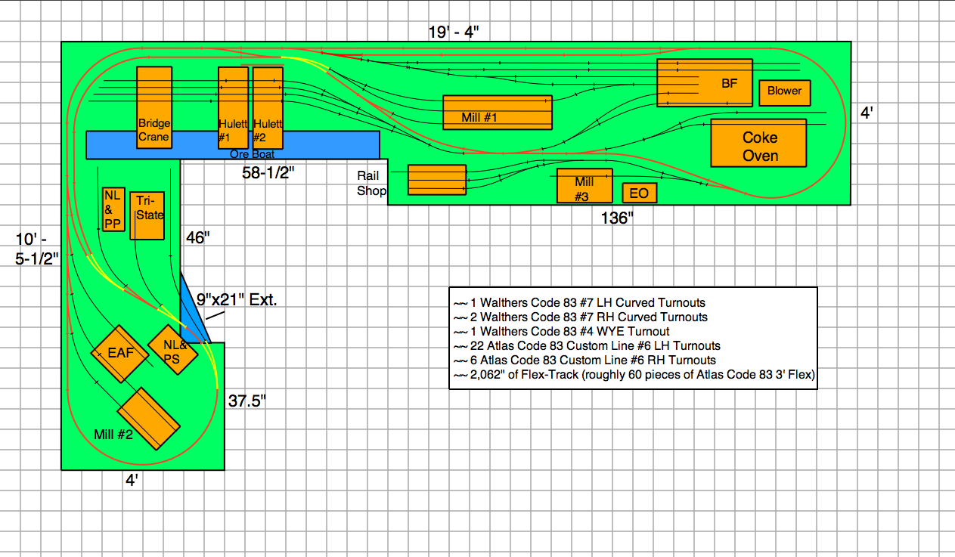Click the Hulett #1 unloader block

coord(233,108)
